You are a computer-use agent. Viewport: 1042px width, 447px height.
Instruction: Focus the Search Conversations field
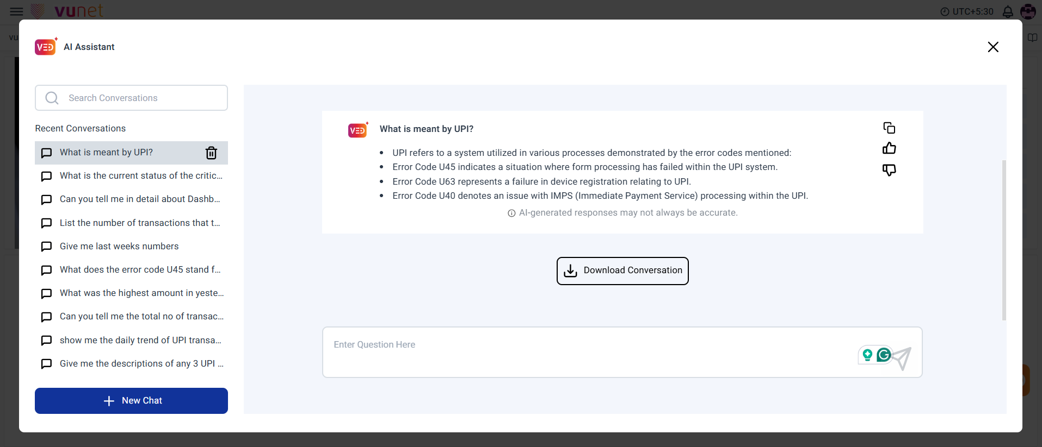pos(141,98)
